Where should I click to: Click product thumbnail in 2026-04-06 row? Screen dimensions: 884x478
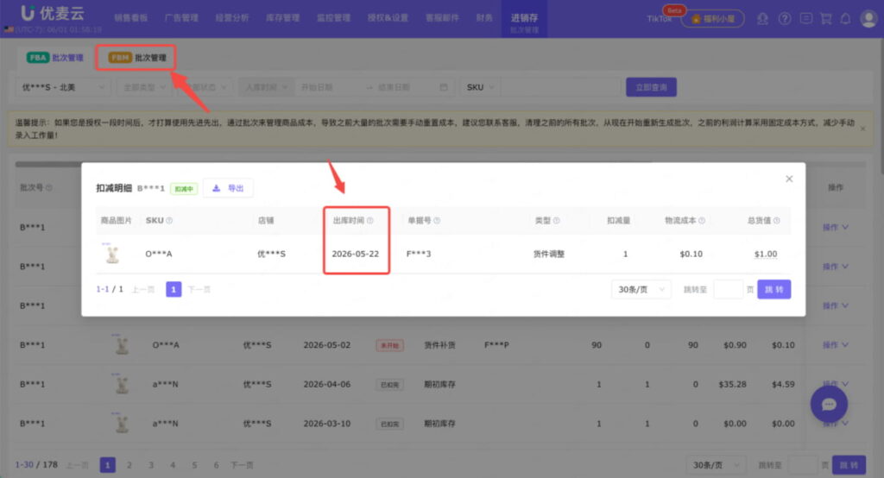point(121,384)
